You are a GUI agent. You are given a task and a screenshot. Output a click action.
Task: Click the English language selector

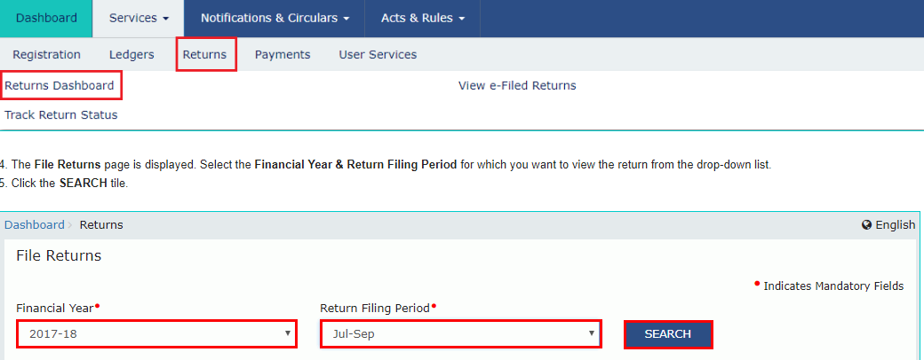pyautogui.click(x=895, y=225)
